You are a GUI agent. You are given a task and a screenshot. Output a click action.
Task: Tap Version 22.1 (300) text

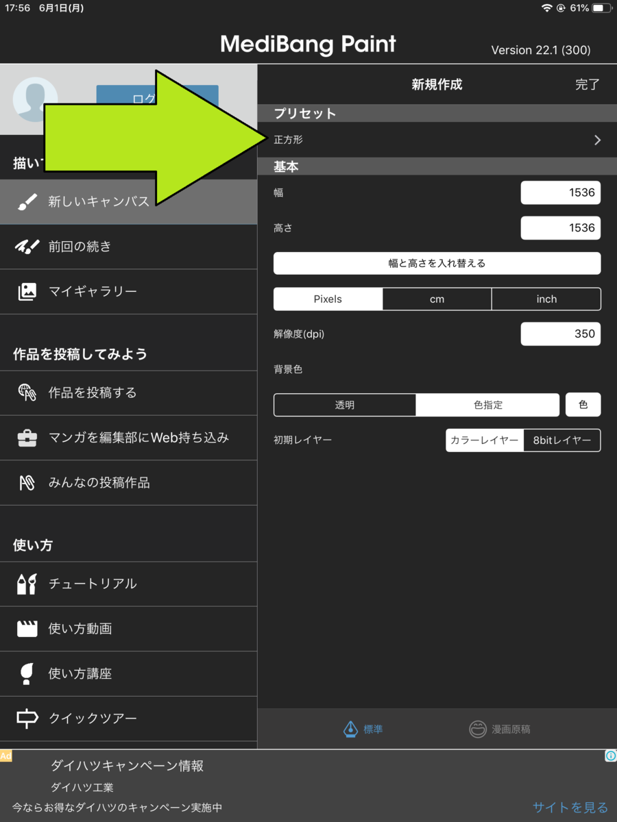coord(541,50)
